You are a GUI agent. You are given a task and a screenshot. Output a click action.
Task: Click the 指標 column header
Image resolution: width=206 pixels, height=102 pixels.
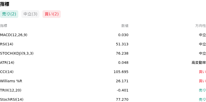pyautogui.click(x=4, y=26)
